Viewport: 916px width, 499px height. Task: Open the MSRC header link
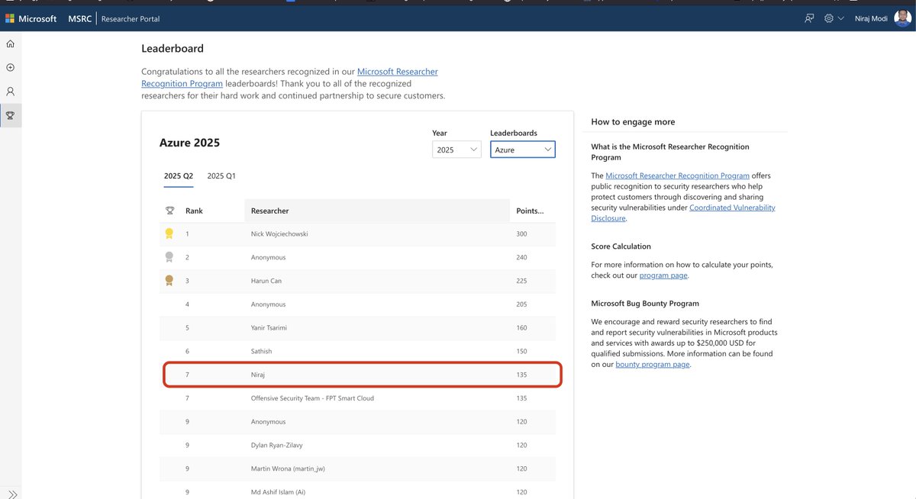coord(79,18)
